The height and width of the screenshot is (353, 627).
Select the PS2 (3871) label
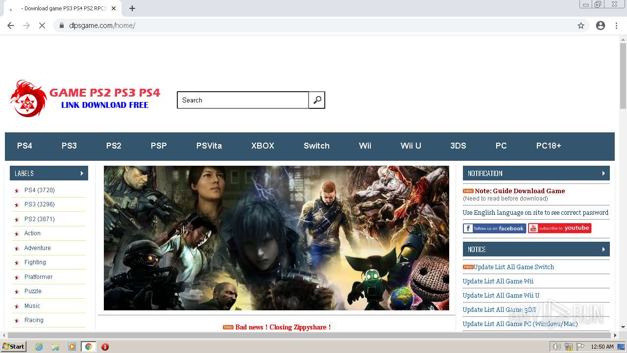click(40, 219)
